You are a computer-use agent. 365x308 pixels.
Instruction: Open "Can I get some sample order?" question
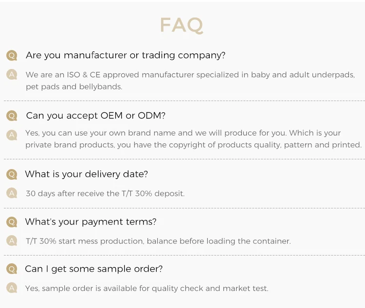(93, 269)
